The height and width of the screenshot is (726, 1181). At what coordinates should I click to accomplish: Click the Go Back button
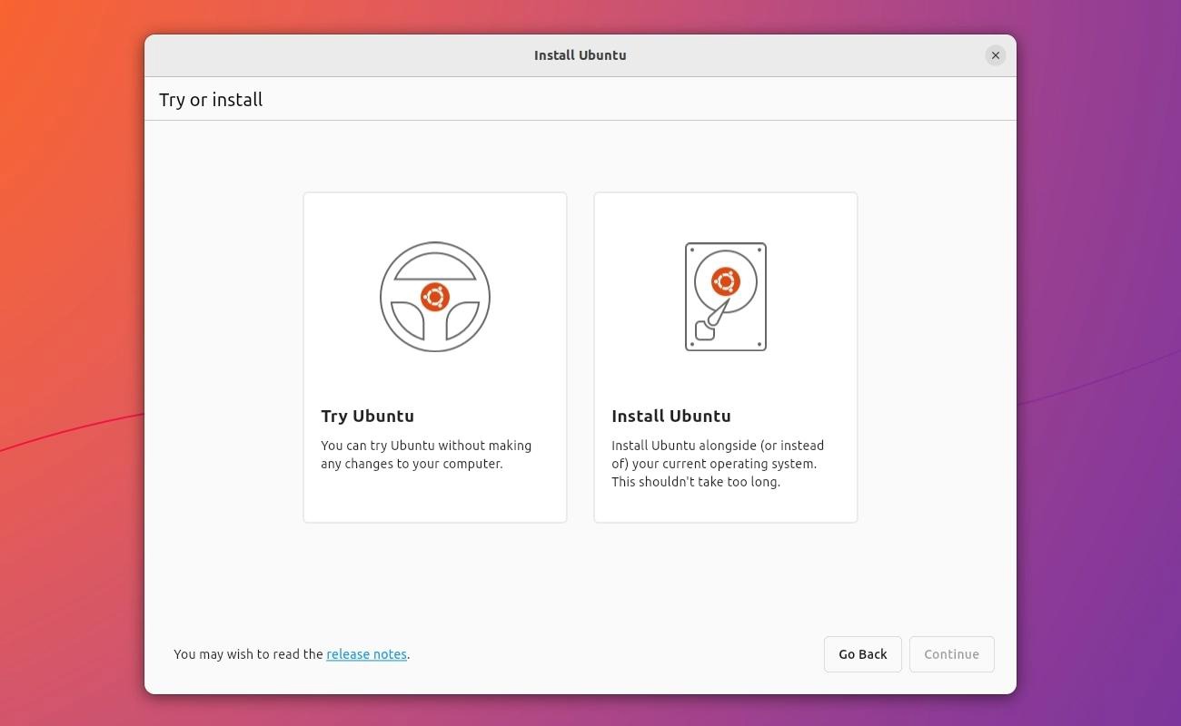(863, 654)
